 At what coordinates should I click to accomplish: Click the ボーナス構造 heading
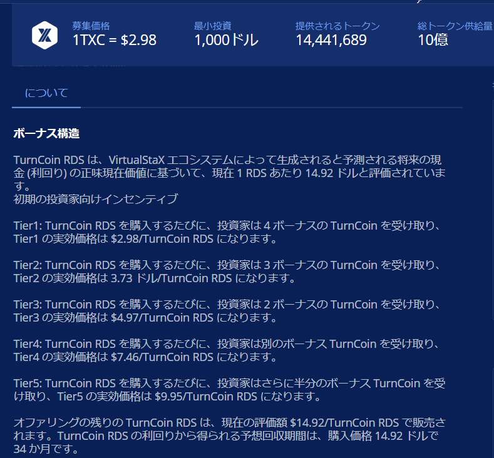pyautogui.click(x=46, y=133)
